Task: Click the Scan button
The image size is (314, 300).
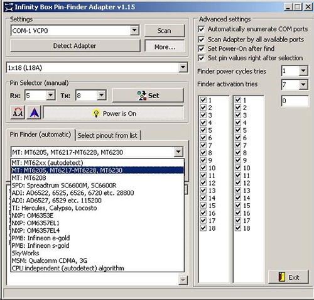Action: pyautogui.click(x=165, y=31)
